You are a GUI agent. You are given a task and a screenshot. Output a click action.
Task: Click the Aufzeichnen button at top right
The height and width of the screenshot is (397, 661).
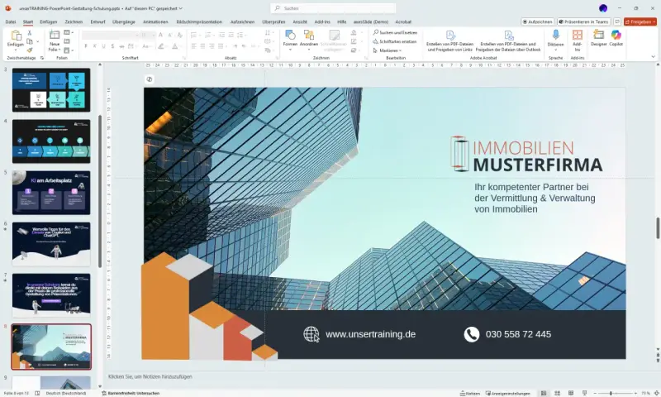(x=538, y=22)
